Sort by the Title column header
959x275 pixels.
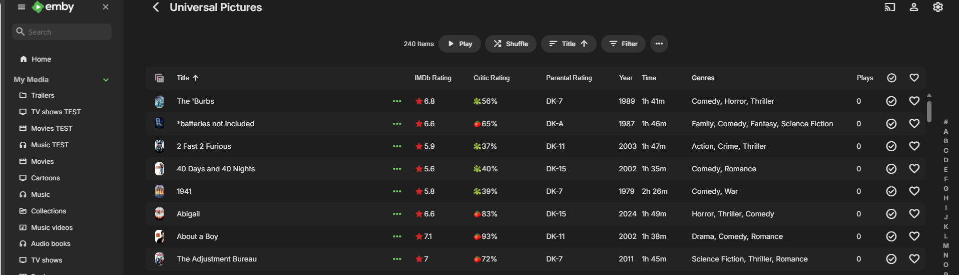click(x=188, y=78)
